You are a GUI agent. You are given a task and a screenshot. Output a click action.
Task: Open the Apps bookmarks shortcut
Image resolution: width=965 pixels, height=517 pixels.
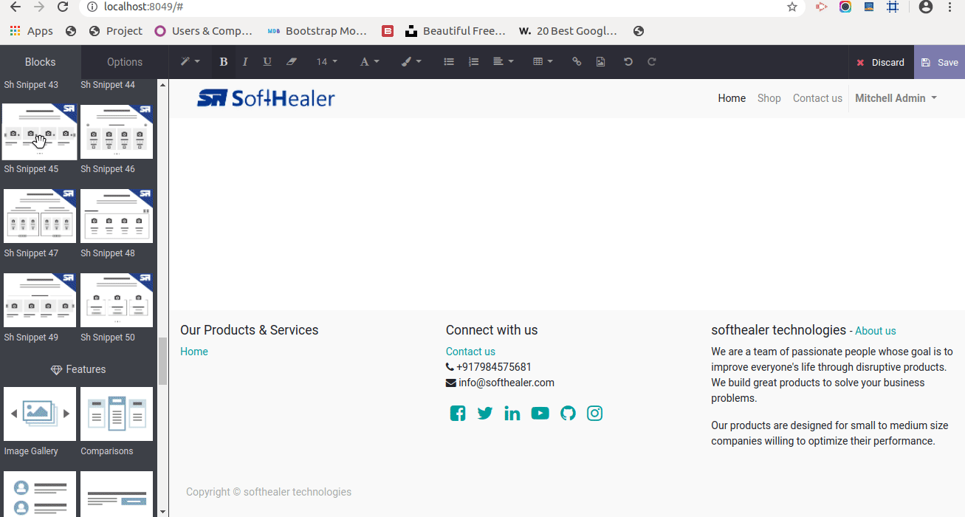31,31
